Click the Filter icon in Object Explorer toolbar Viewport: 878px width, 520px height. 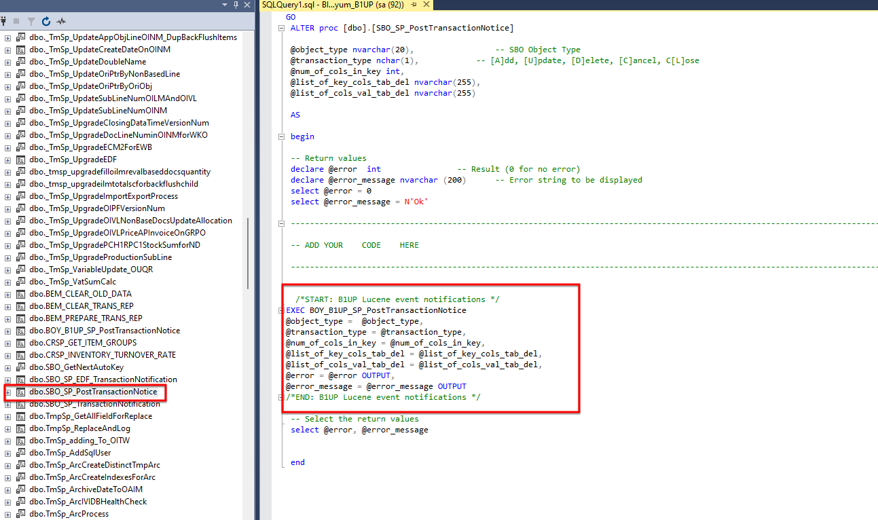[31, 21]
